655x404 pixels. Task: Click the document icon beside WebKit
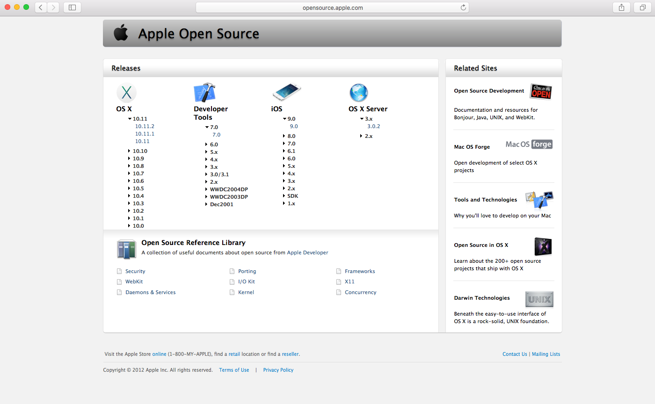(x=119, y=282)
